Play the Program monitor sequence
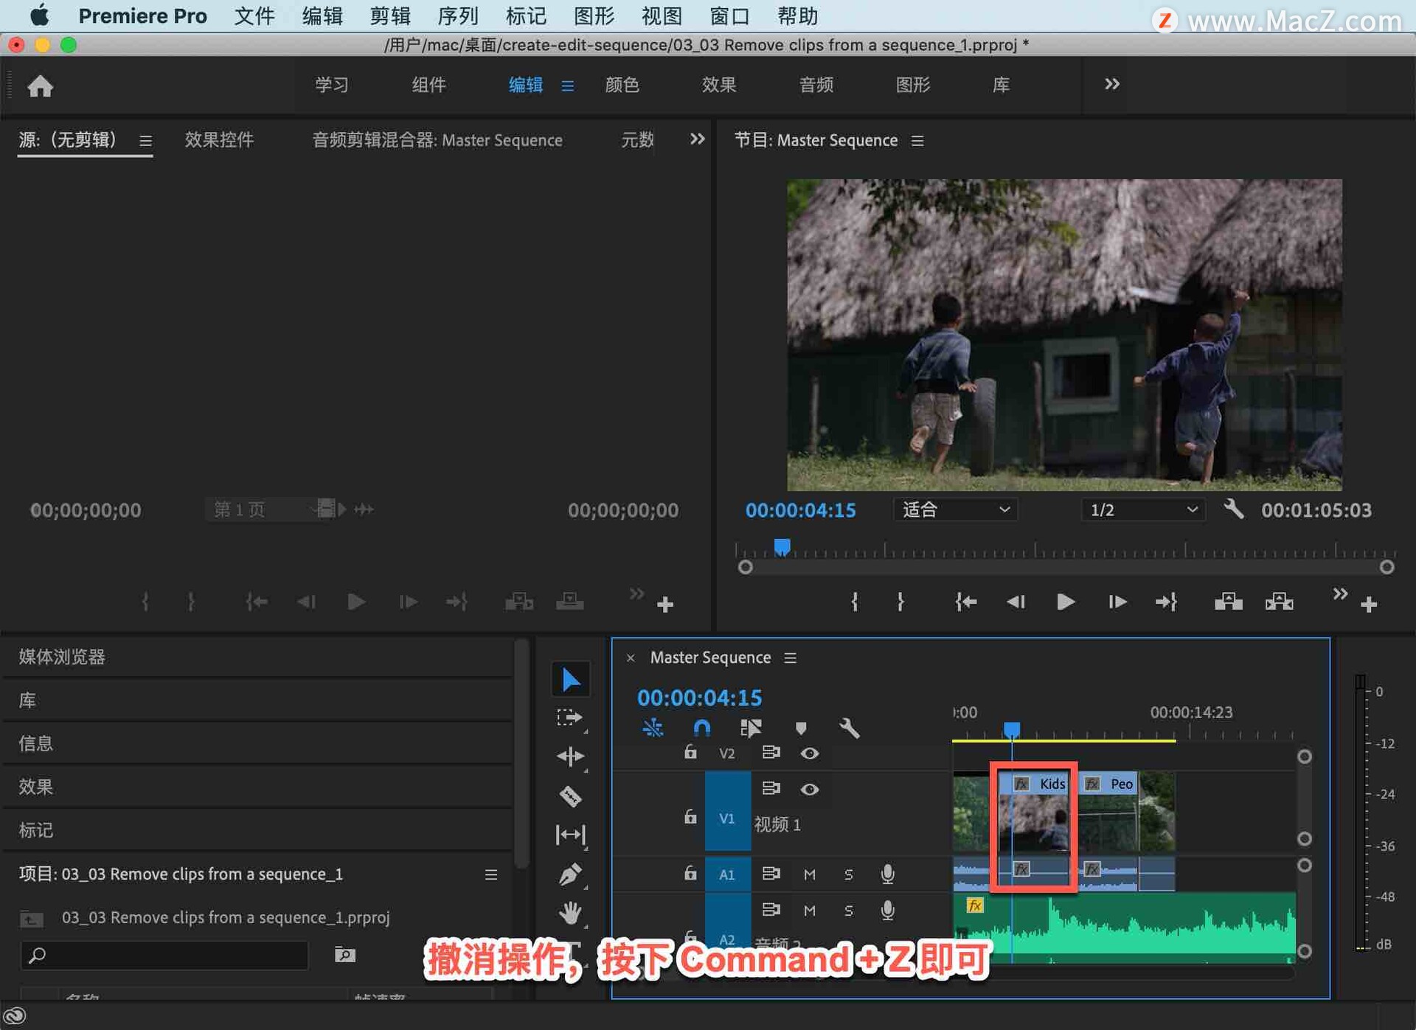This screenshot has width=1416, height=1030. click(1065, 602)
